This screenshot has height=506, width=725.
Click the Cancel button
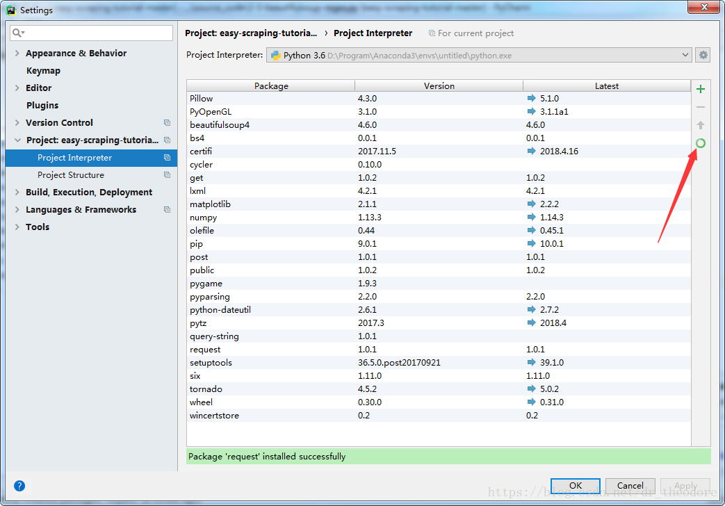[x=630, y=486]
